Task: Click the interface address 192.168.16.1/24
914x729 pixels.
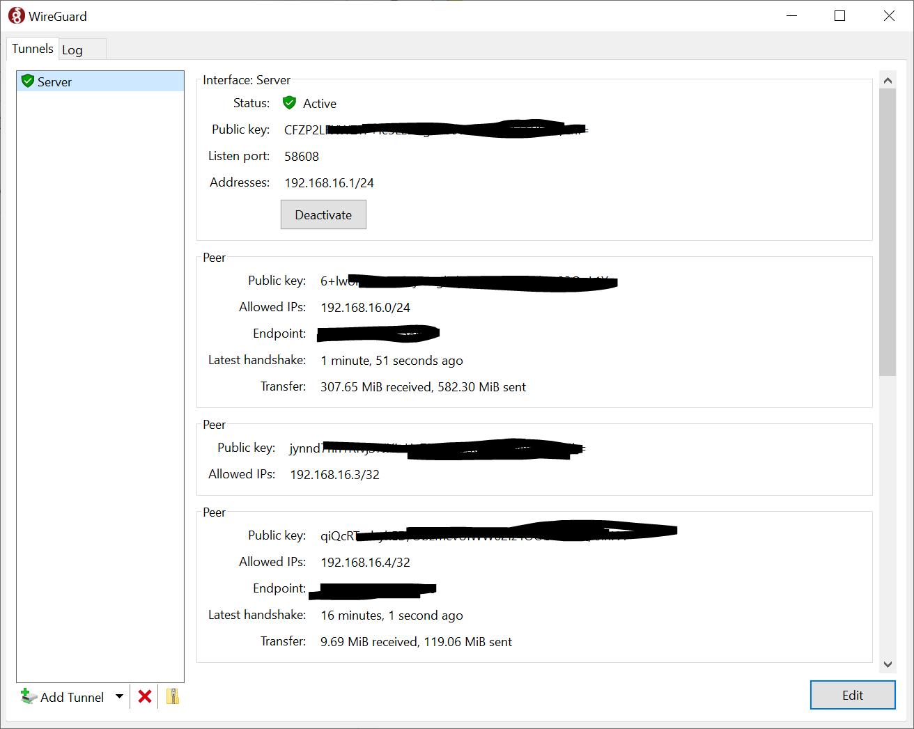Action: (x=329, y=183)
